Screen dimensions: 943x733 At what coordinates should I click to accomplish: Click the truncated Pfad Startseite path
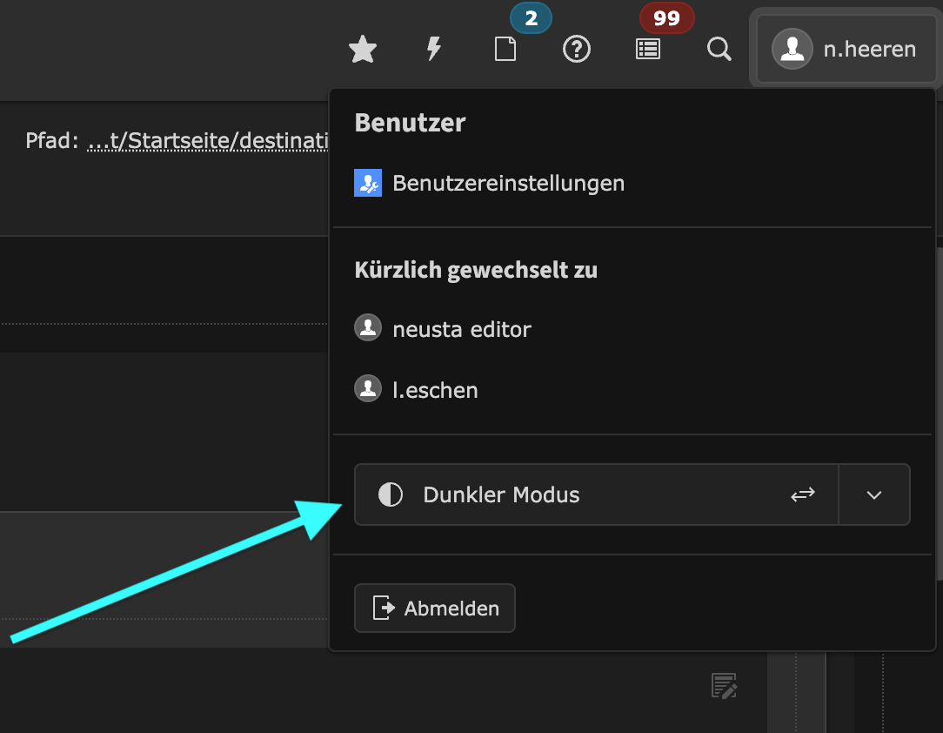point(209,141)
